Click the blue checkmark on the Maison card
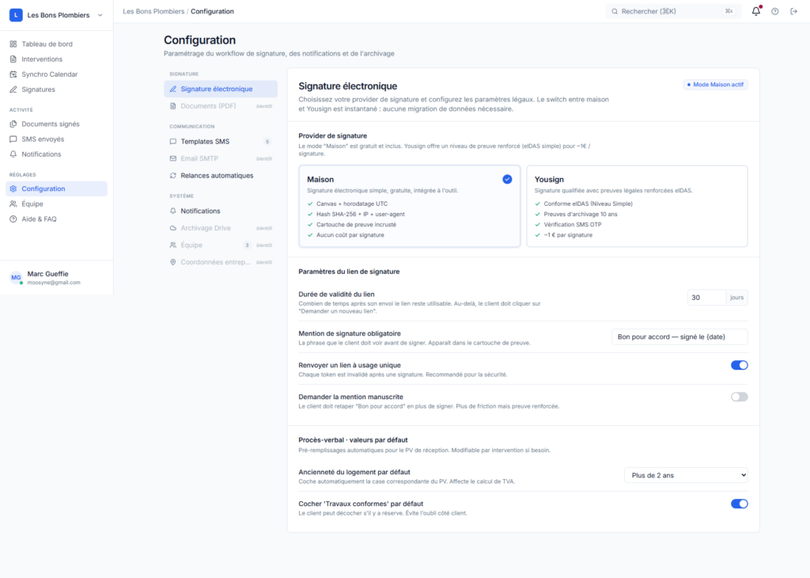The height and width of the screenshot is (578, 810). 507,179
